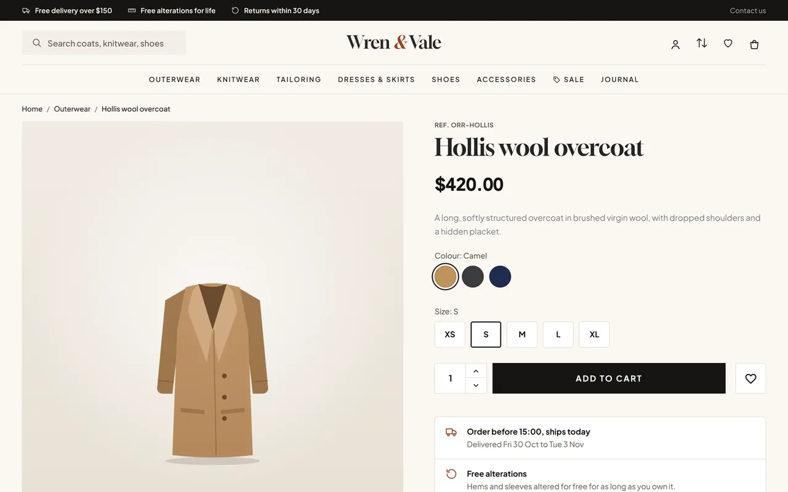Click the Hollis wool overcoat breadcrumb text
Viewport: 788px width, 492px height.
(x=136, y=109)
